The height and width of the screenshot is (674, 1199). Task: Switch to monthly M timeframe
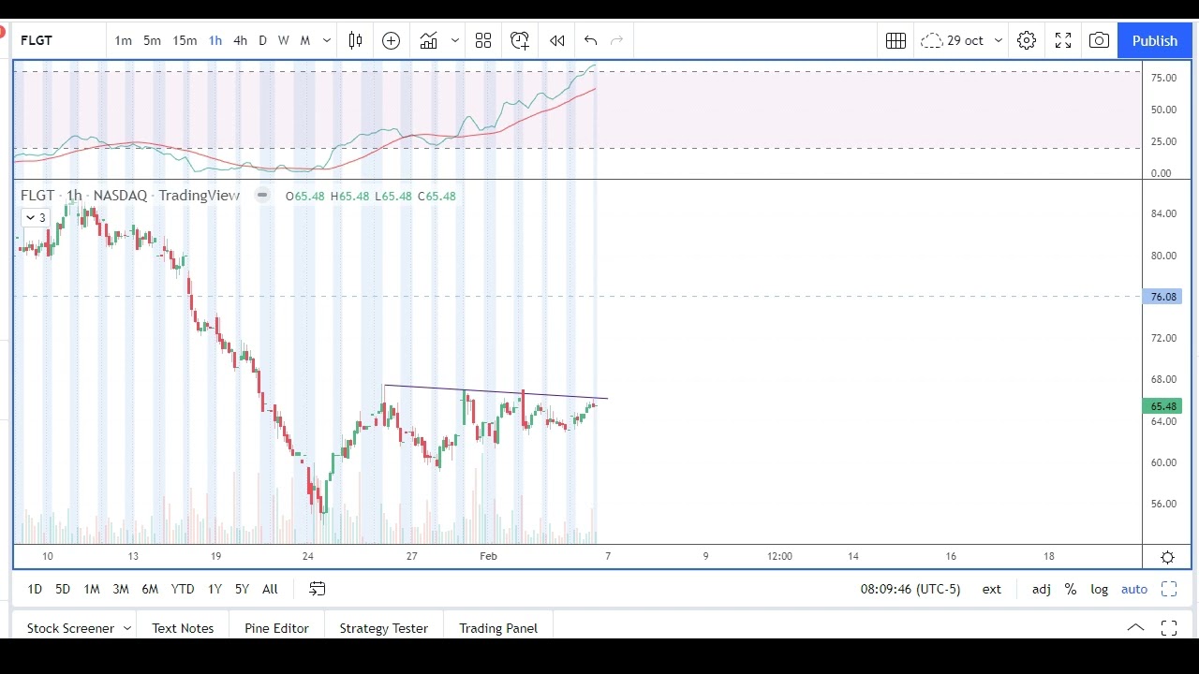[x=304, y=40]
